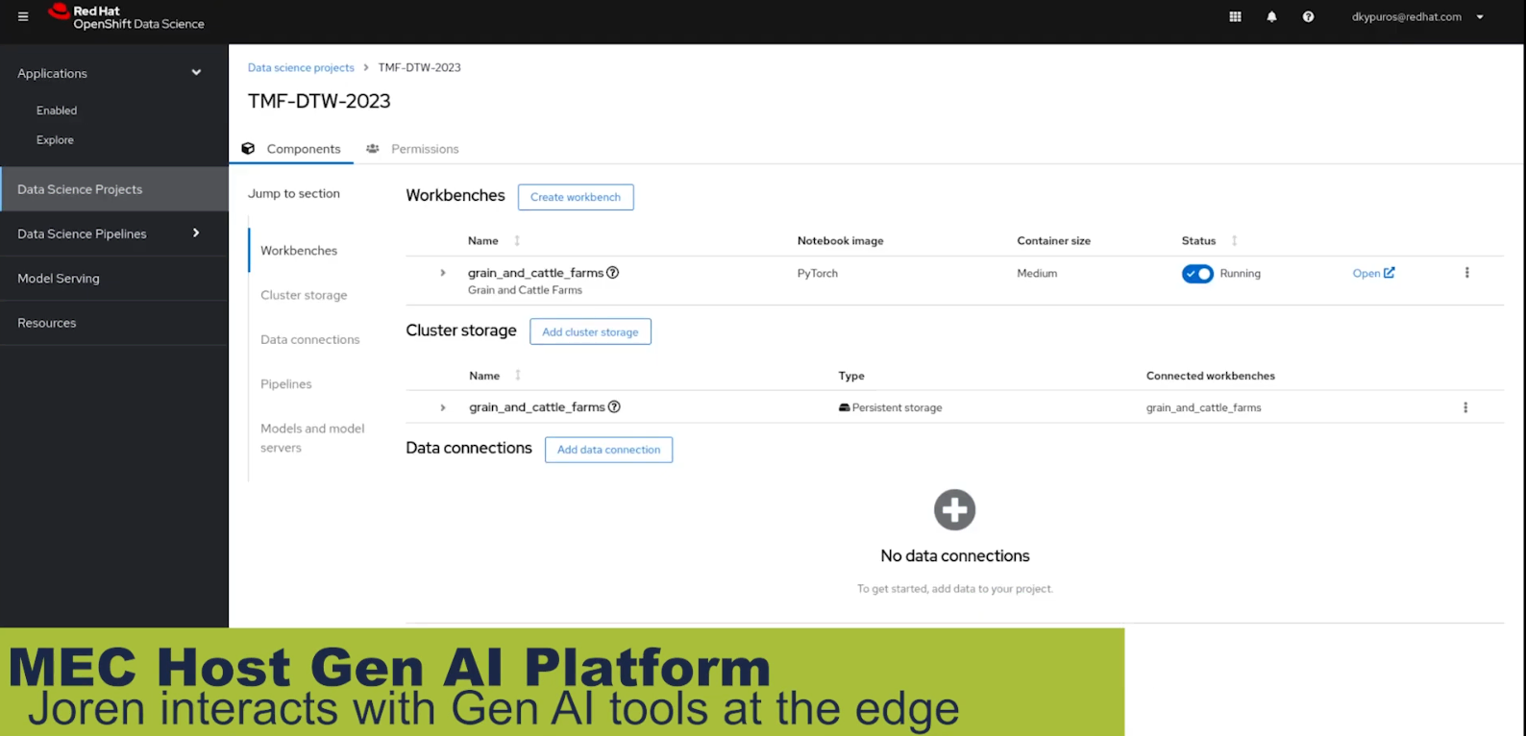This screenshot has height=736, width=1526.
Task: Click the notifications bell icon
Action: pos(1271,16)
